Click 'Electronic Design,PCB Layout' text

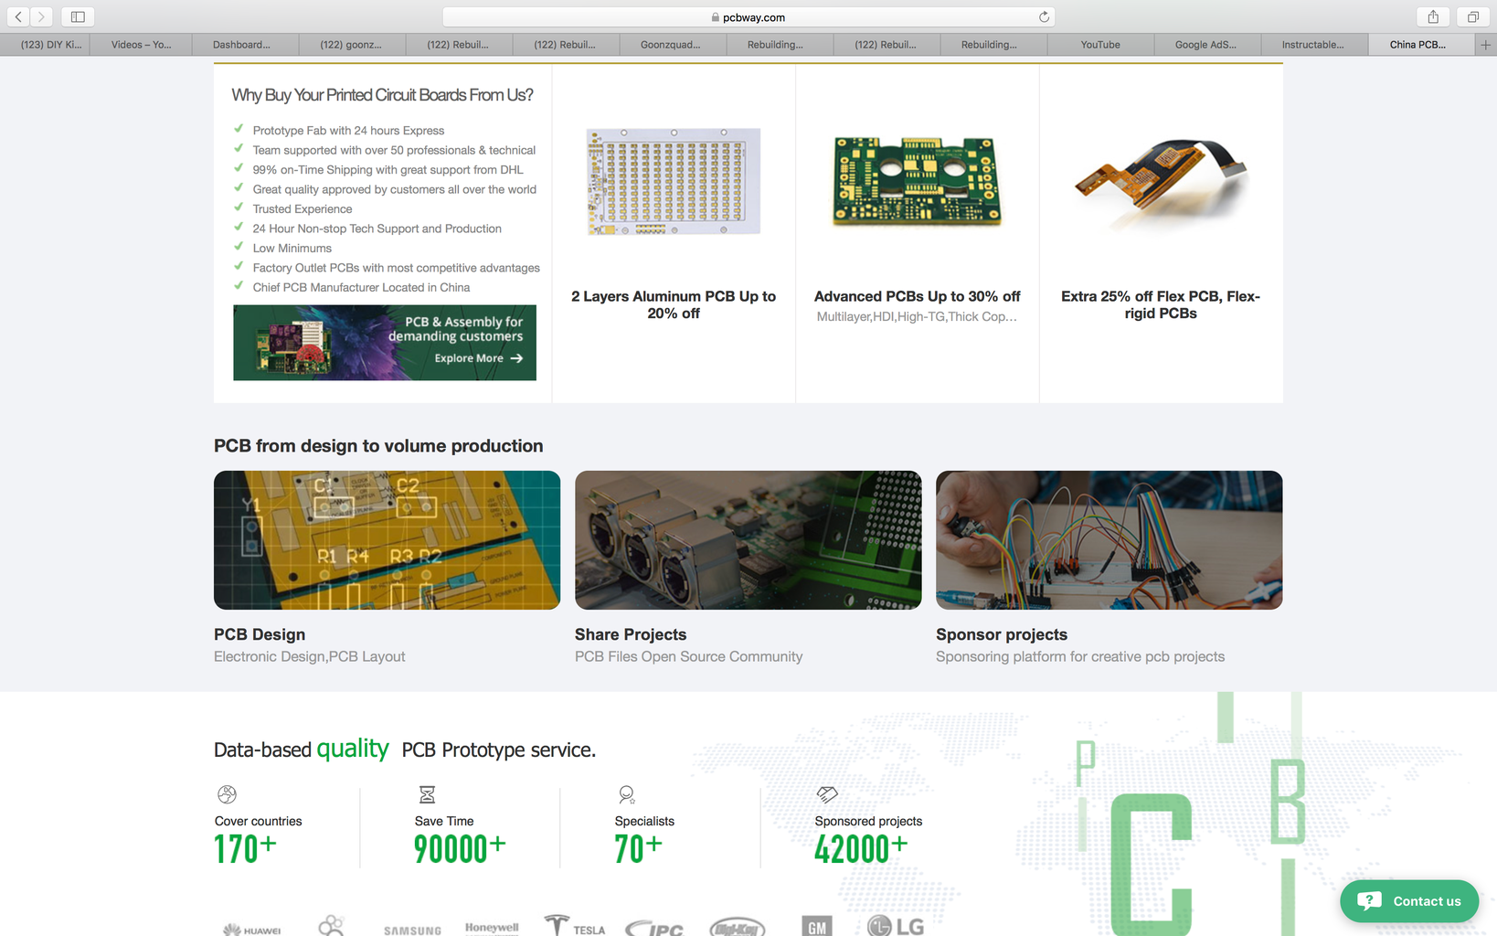click(309, 656)
